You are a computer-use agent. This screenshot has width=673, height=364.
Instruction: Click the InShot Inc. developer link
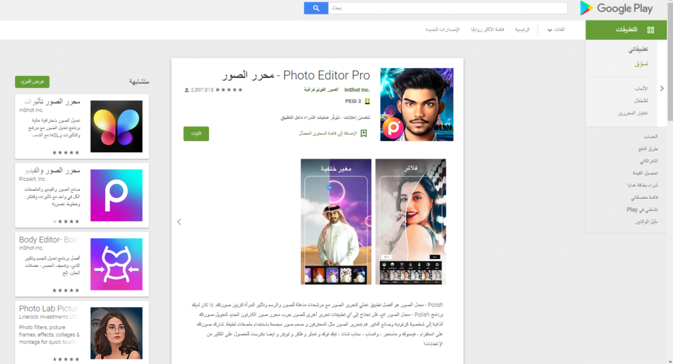(358, 90)
